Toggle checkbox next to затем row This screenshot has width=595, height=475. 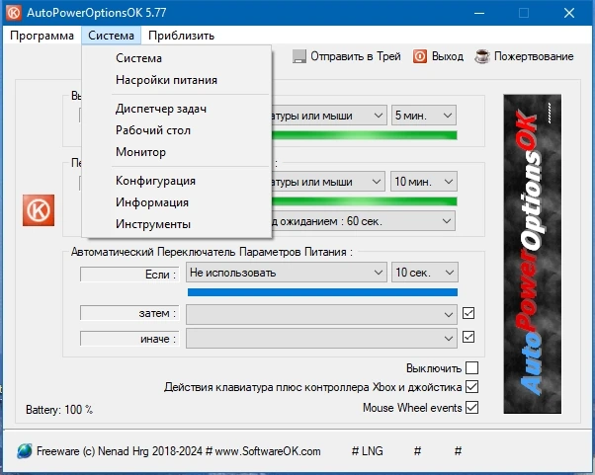pos(468,313)
